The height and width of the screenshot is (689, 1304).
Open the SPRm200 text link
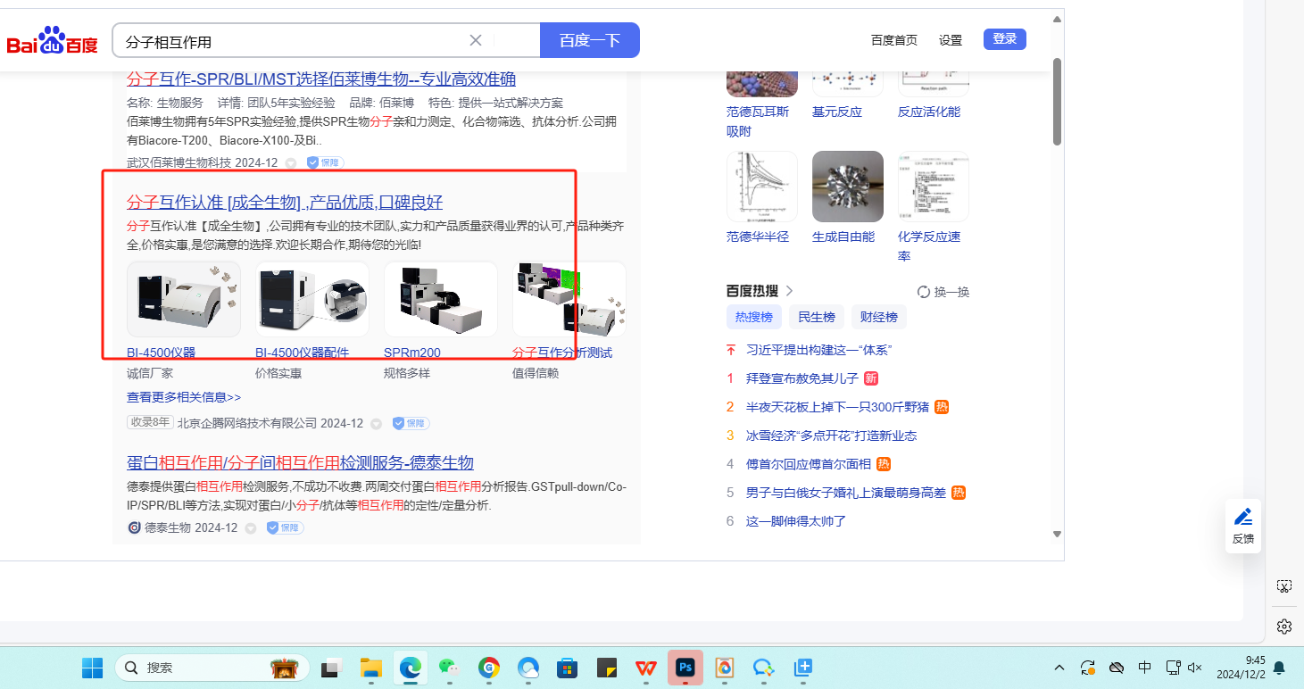pos(412,353)
